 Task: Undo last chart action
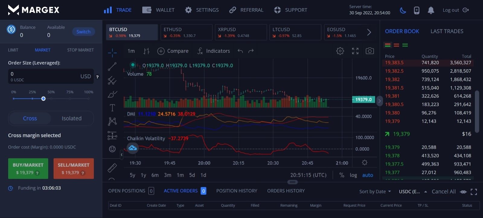pos(240,51)
